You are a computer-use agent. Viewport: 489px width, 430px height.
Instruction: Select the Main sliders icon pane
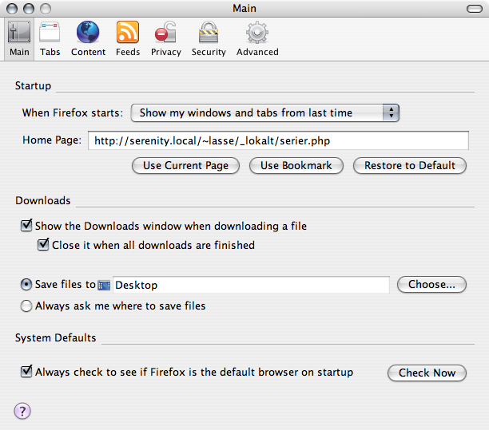[x=19, y=38]
